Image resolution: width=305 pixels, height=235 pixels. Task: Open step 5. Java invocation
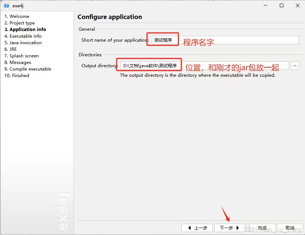click(23, 43)
